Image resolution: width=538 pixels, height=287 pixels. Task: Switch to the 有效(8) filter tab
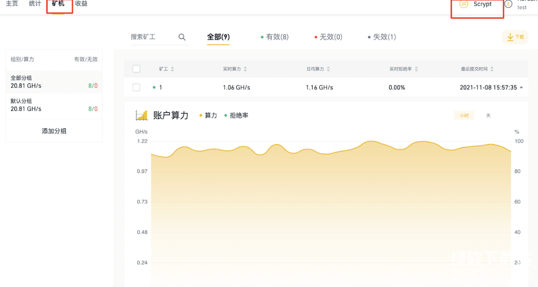pyautogui.click(x=275, y=37)
